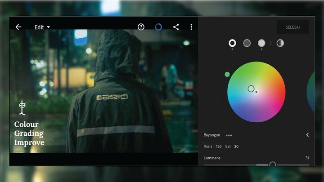
Task: Open the Bayangan three-dot options
Action: (229, 135)
